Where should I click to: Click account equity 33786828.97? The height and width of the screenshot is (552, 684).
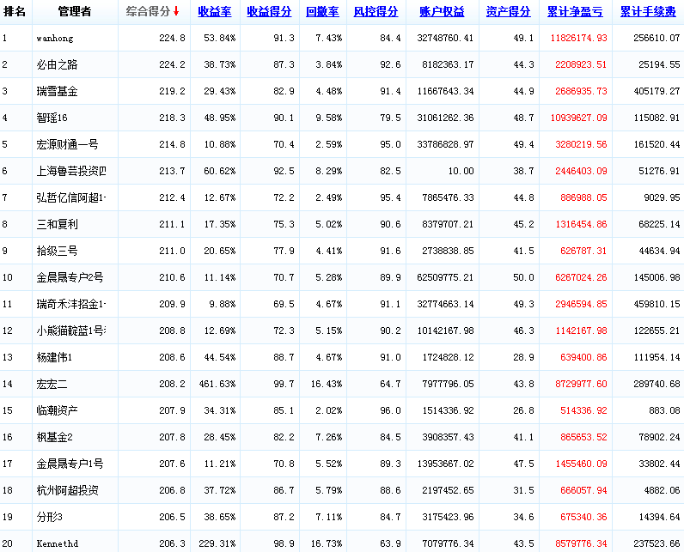pyautogui.click(x=445, y=144)
